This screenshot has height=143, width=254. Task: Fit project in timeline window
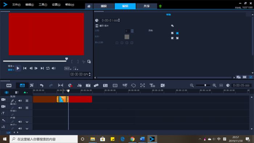pos(221,85)
